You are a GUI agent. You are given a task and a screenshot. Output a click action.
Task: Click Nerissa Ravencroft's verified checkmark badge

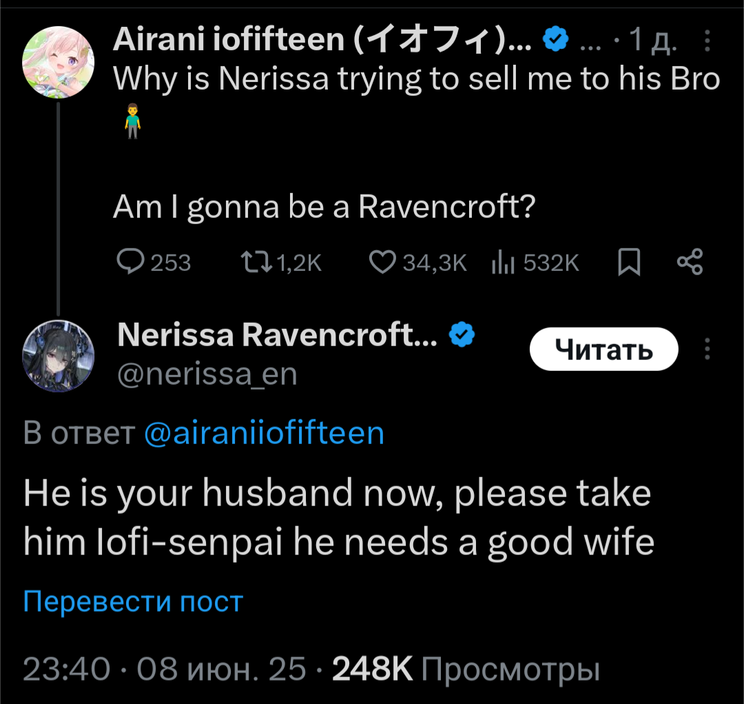(462, 336)
